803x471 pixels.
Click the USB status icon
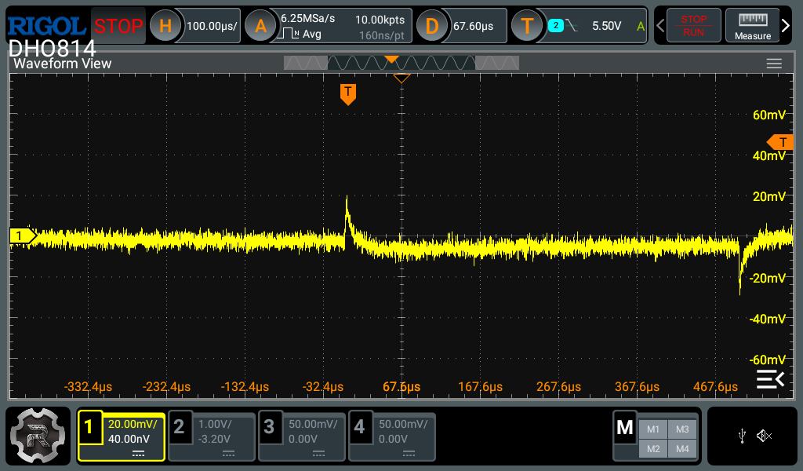coord(742,436)
